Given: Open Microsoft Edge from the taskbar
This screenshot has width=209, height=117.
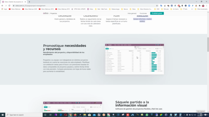Looking at the screenshot, I should [x=61, y=115].
